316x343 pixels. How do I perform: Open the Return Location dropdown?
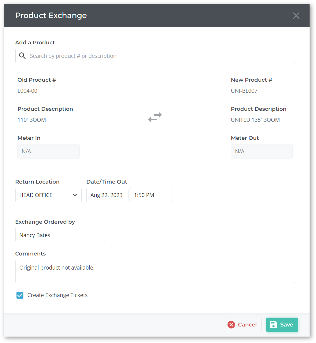pos(48,195)
